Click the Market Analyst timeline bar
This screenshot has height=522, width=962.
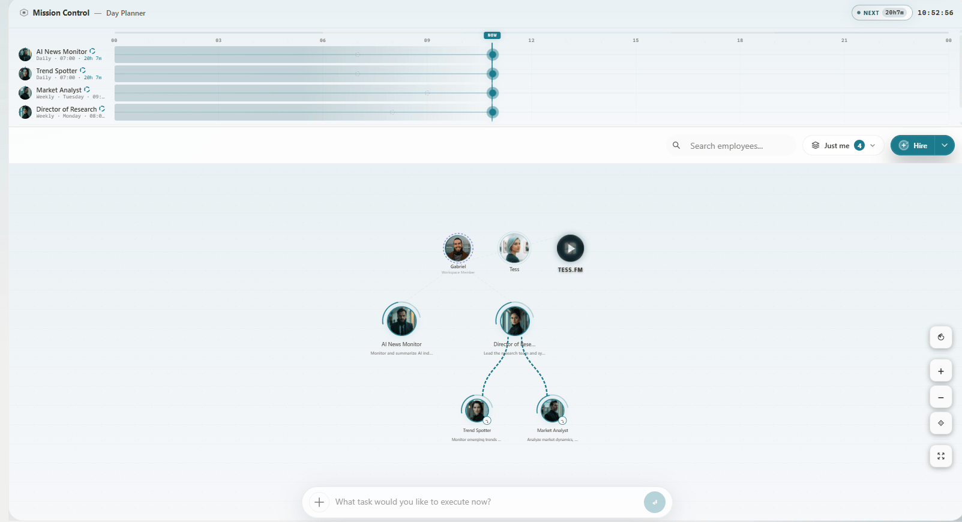pos(303,93)
